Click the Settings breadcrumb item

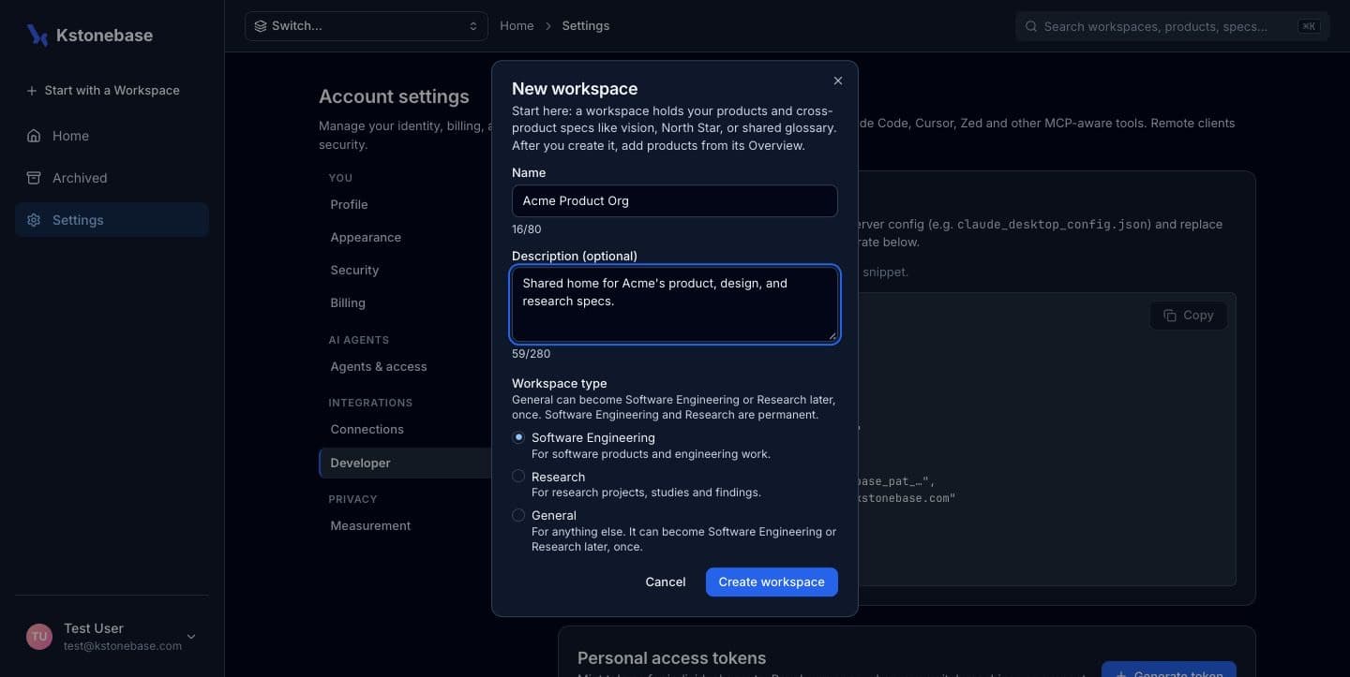point(586,26)
